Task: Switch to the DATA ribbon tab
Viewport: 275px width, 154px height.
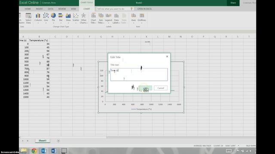Action: (51, 9)
